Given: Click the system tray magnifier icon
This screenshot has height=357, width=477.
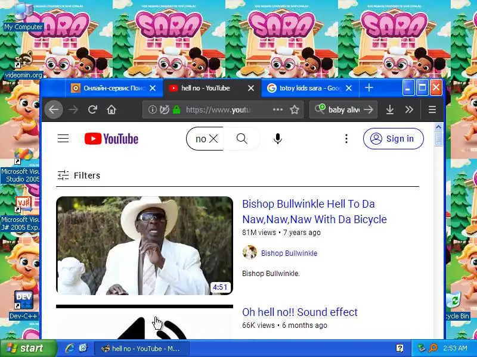Looking at the screenshot, I should [433, 348].
